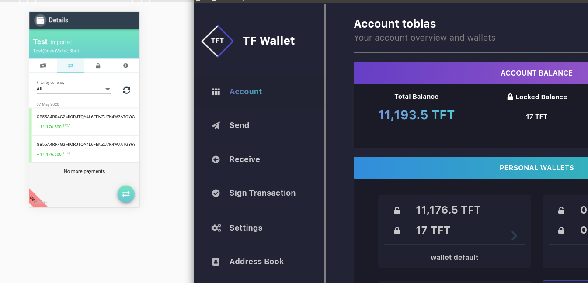Select the balance tab in wallet Details
Image resolution: width=588 pixels, height=283 pixels.
tap(42, 66)
